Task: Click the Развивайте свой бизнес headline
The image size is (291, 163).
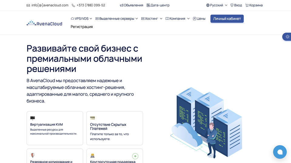Action: point(85,59)
